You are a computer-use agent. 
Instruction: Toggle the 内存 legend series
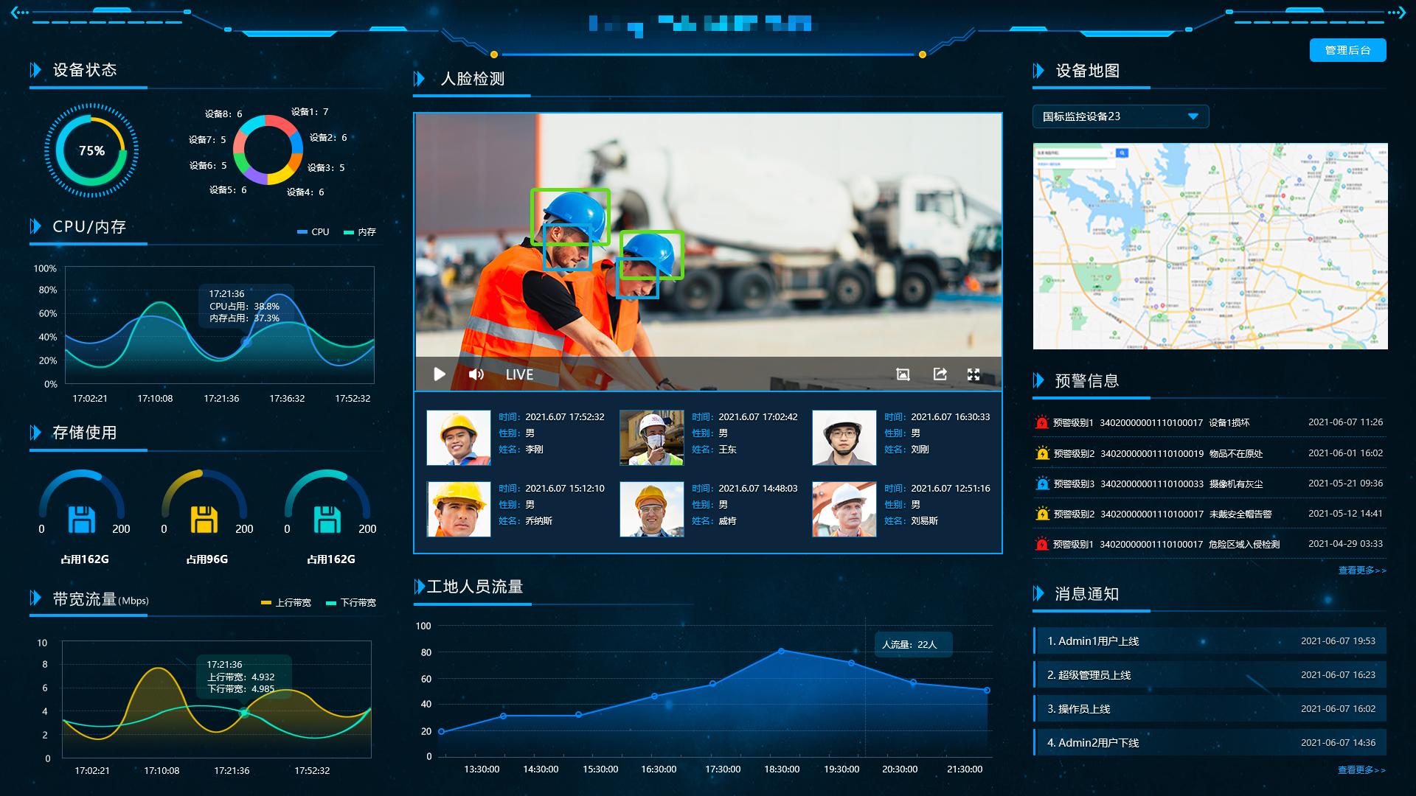click(x=360, y=231)
